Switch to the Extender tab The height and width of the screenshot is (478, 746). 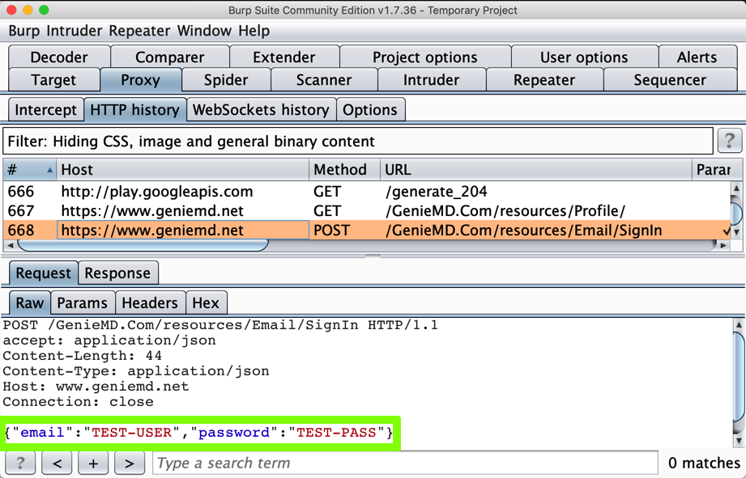pos(284,57)
